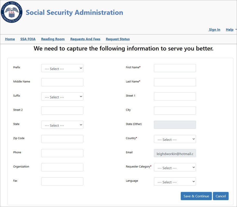Open the Prefix dropdown
Viewport: 237px width, 207px height.
coord(62,68)
